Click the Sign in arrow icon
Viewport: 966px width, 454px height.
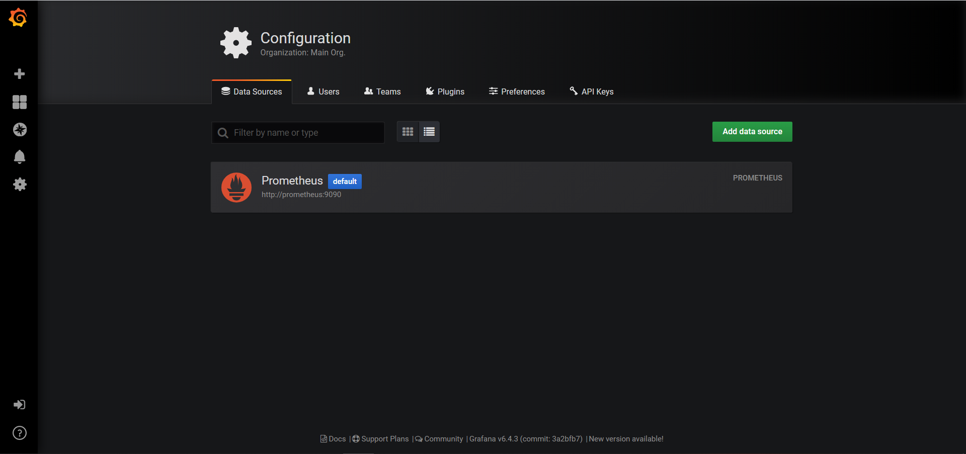19,405
